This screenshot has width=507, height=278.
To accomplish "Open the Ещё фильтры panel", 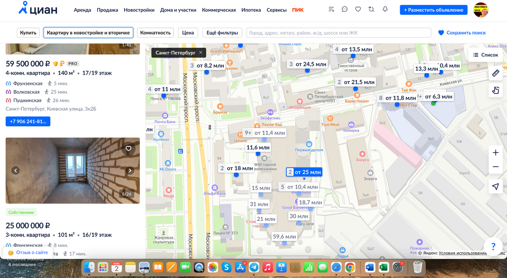I will coord(222,33).
